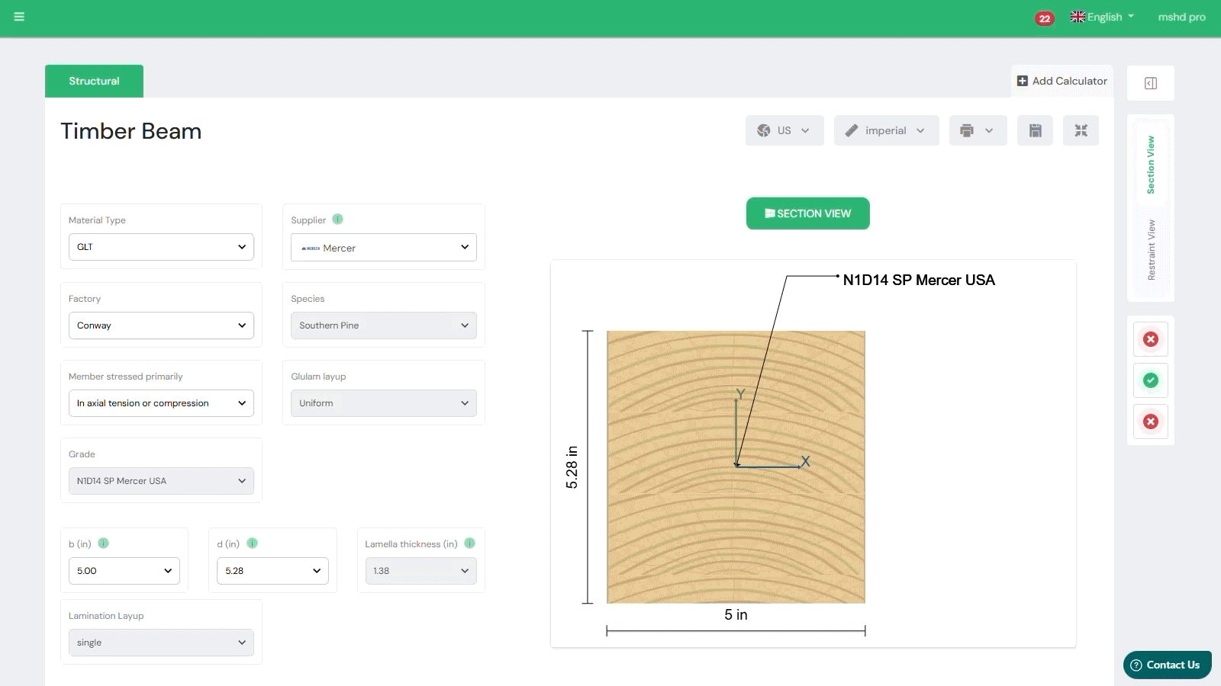Select the Restraint View side tab

pyautogui.click(x=1151, y=250)
